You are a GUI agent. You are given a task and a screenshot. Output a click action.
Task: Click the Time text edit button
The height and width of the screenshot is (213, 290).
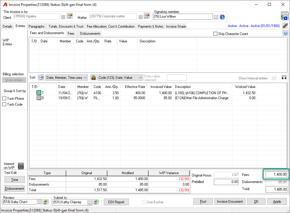pos(15,180)
